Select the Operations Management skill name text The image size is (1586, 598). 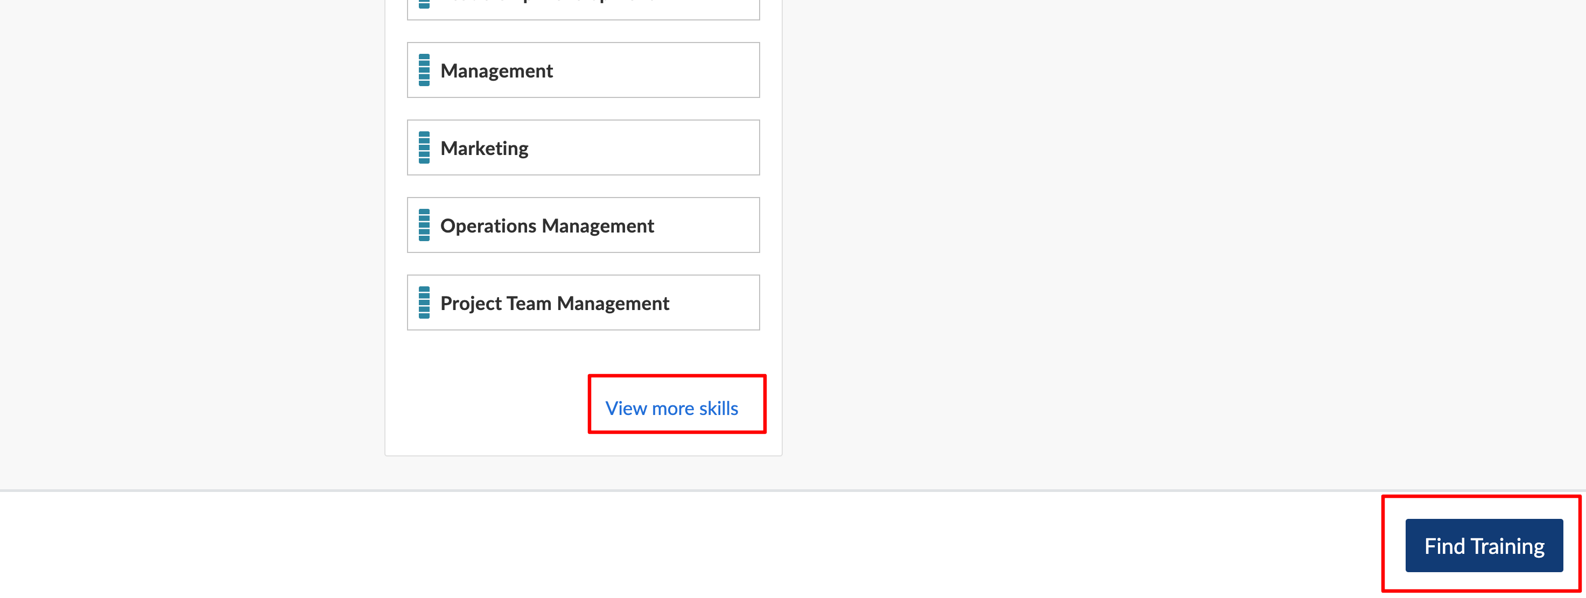click(x=547, y=226)
